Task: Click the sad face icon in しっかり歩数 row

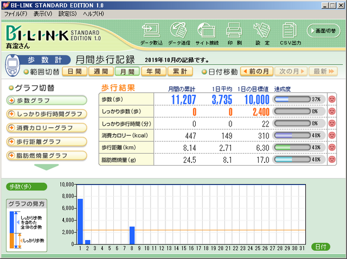Action: 332,111
